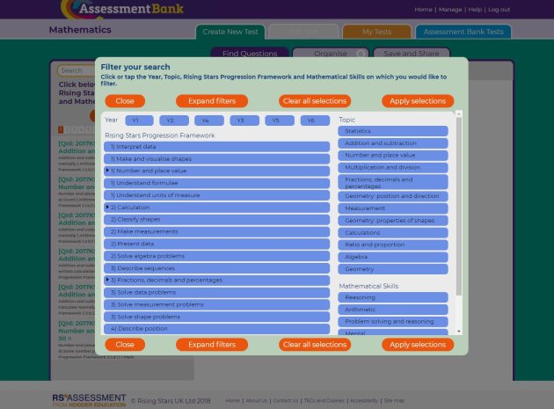Click the bottom Close button
Image resolution: width=554 pixels, height=409 pixels.
pyautogui.click(x=125, y=345)
